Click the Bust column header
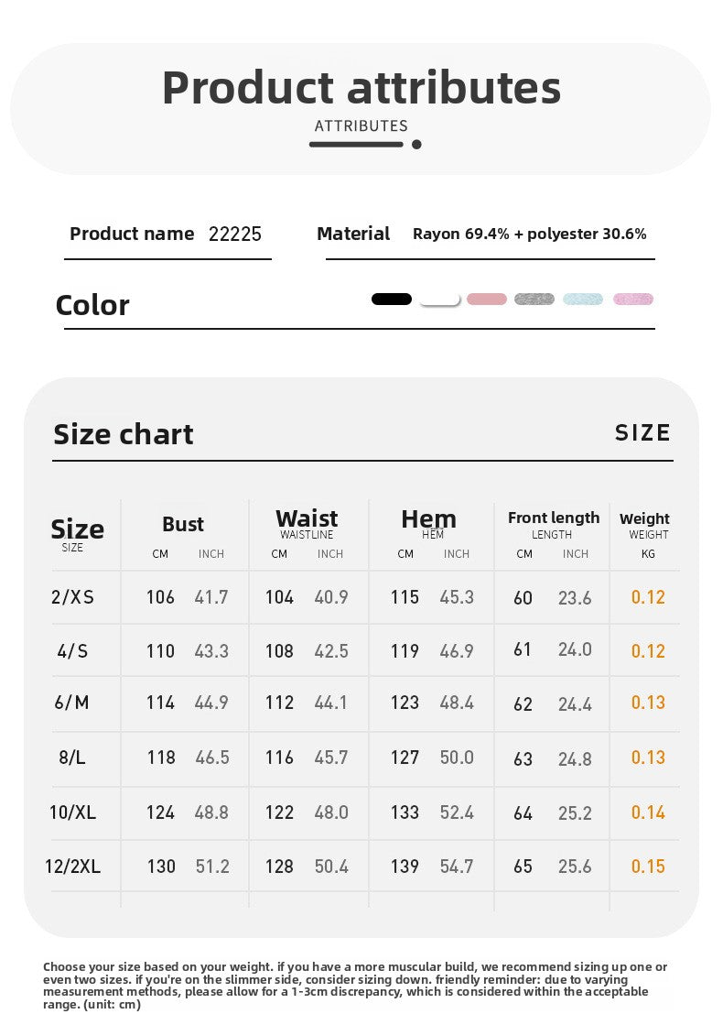This screenshot has width=723, height=1025. click(x=183, y=524)
